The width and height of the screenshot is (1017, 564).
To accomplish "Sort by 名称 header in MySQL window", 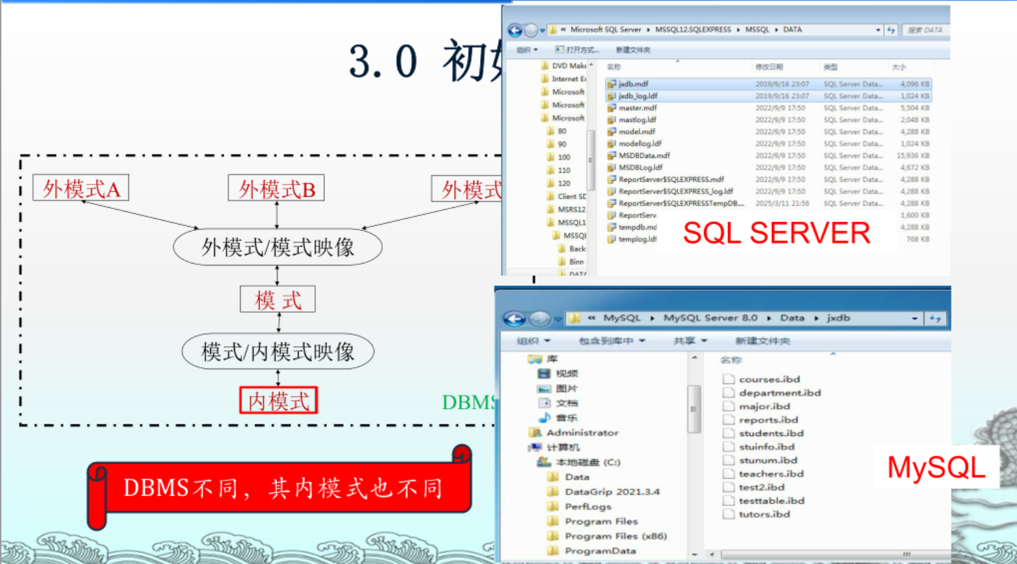I will (x=731, y=360).
